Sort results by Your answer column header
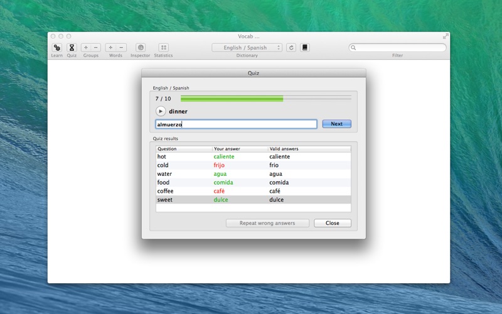The image size is (502, 314). click(240, 149)
